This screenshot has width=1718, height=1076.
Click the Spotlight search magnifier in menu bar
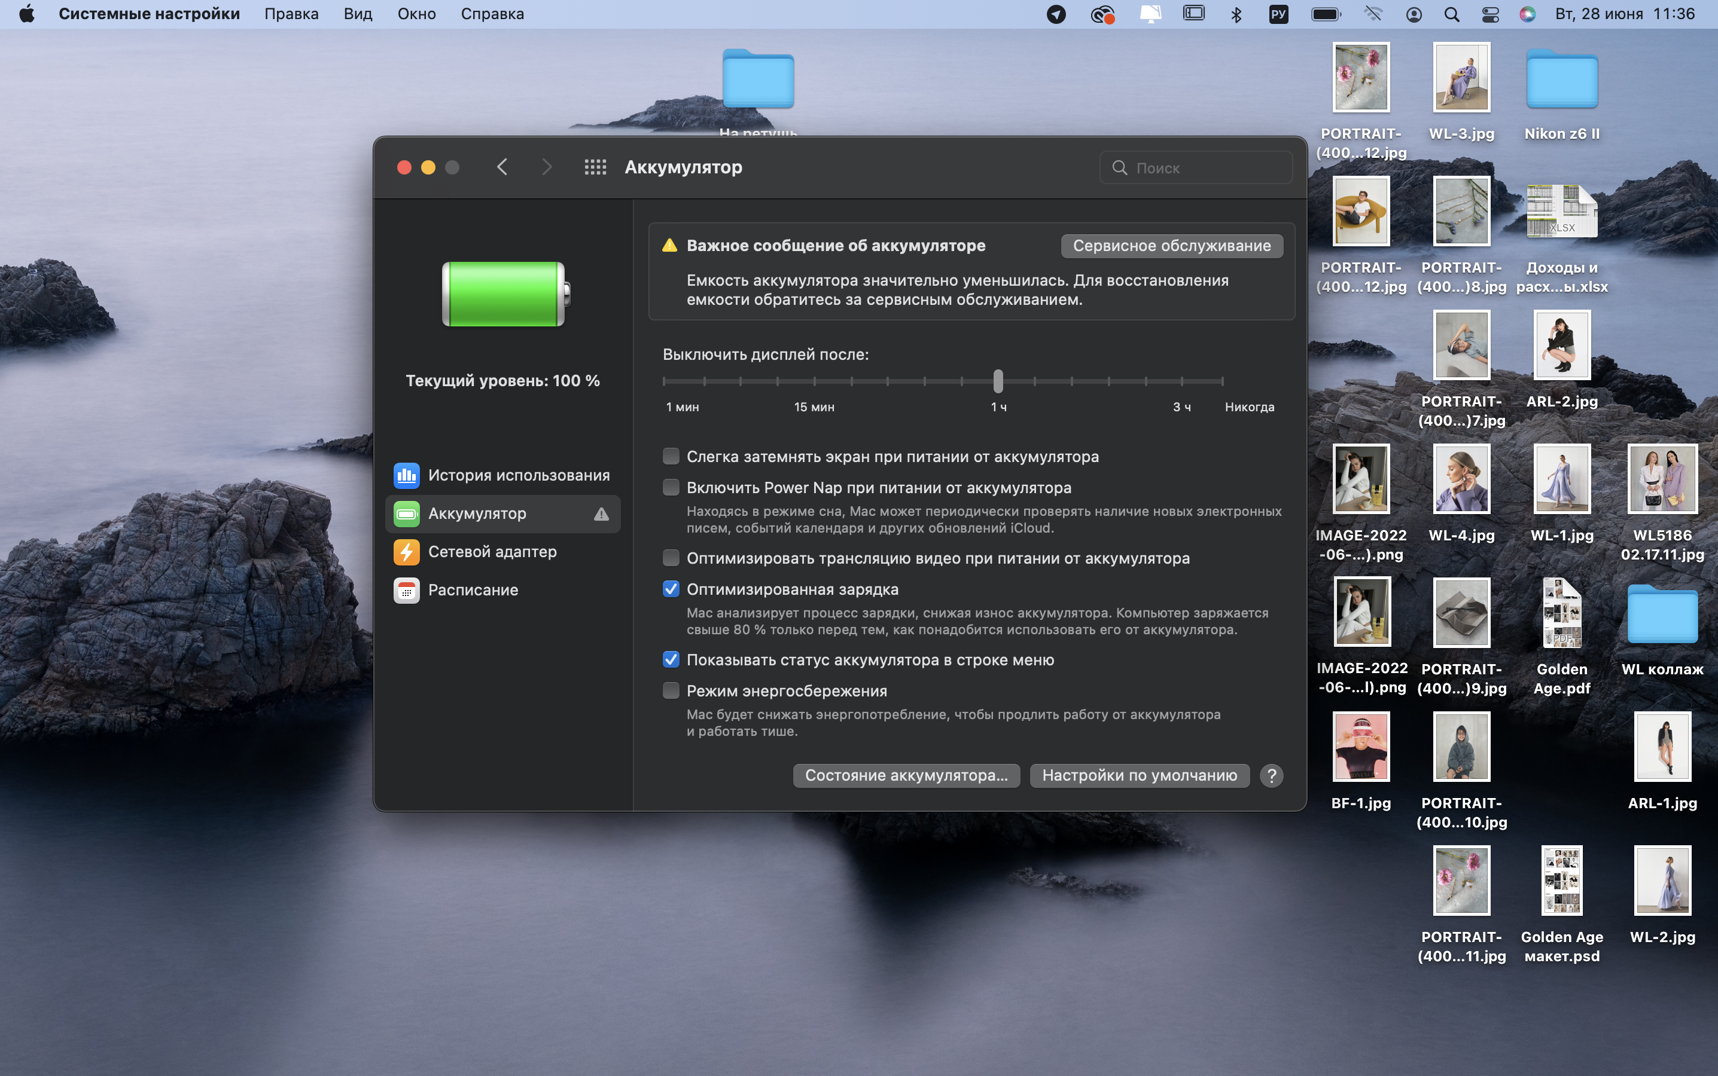[1452, 14]
